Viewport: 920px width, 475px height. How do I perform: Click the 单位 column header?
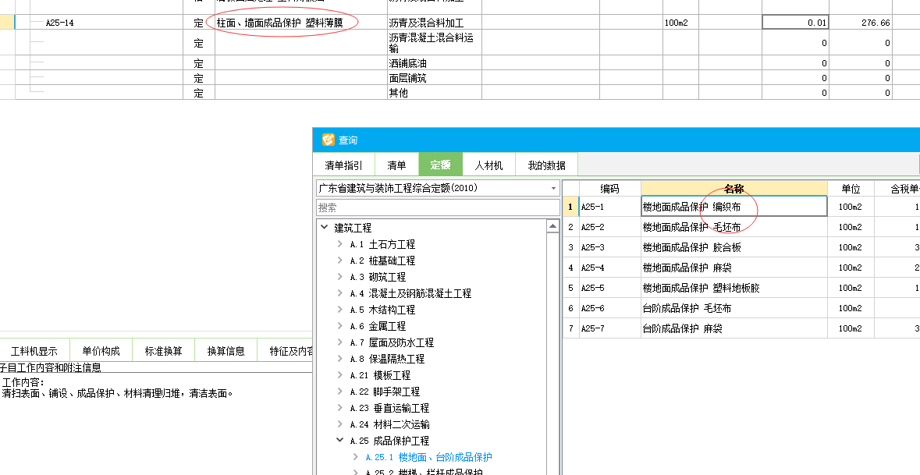pyautogui.click(x=851, y=188)
